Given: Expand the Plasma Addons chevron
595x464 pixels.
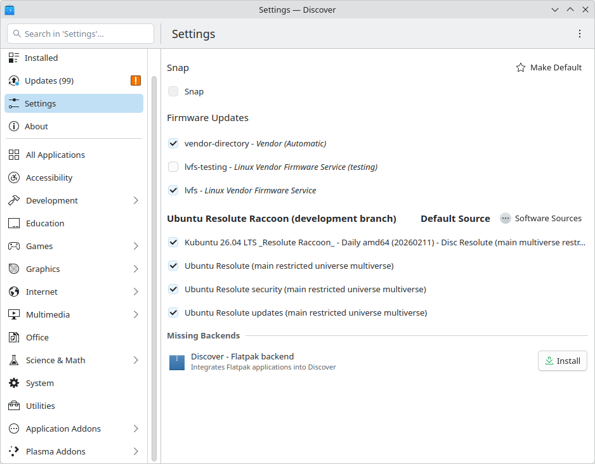Looking at the screenshot, I should click(x=136, y=451).
